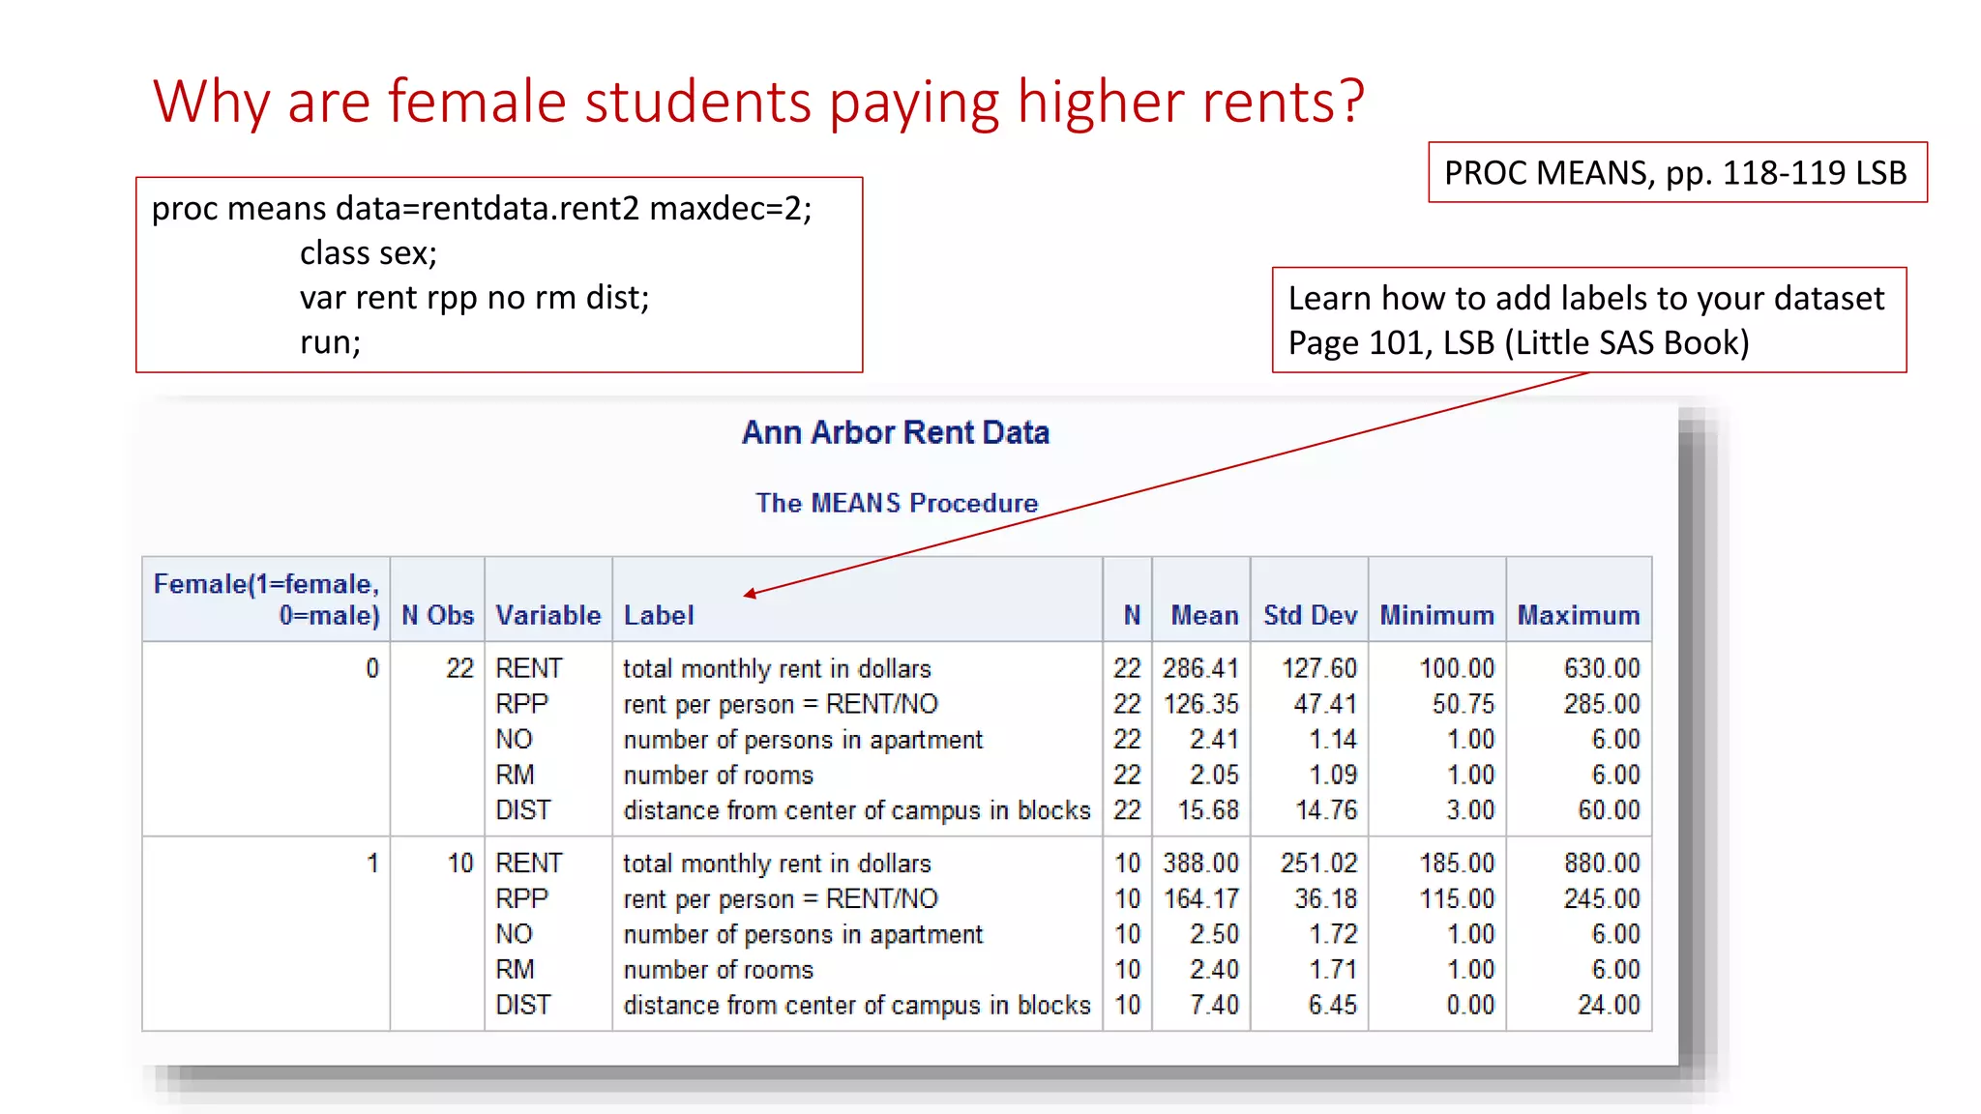
Task: Click the slide title 'Why are female students paying higher rents?'
Action: pos(758,102)
